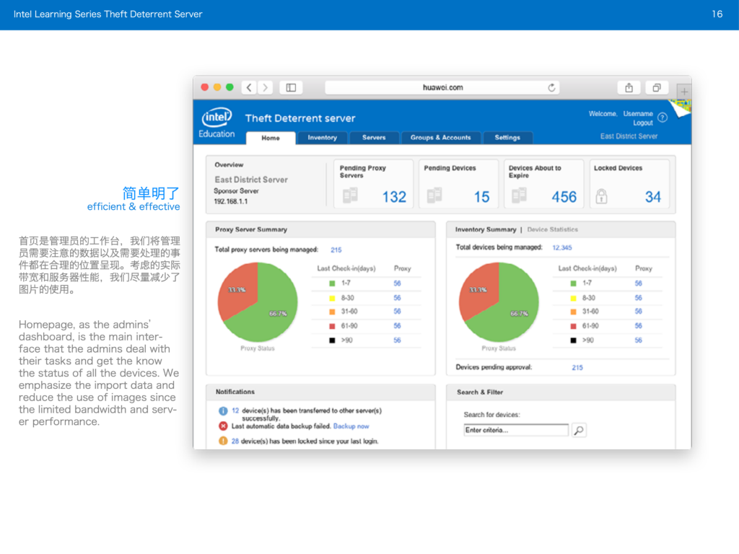739x554 pixels.
Task: Click the help question mark icon
Action: click(x=663, y=118)
